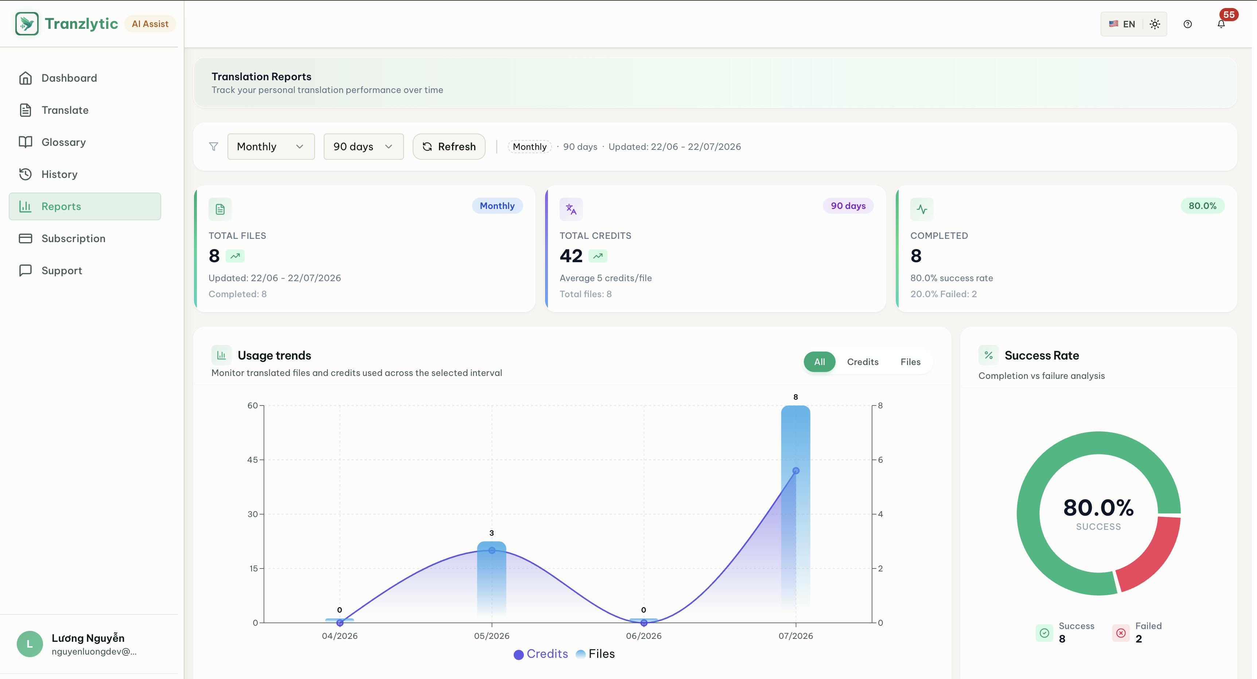The width and height of the screenshot is (1257, 679).
Task: Click the help question mark icon
Action: tap(1188, 24)
